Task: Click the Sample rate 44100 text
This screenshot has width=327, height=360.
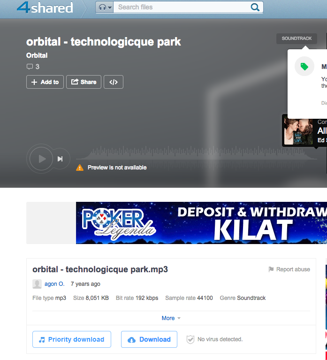Action: [x=189, y=298]
